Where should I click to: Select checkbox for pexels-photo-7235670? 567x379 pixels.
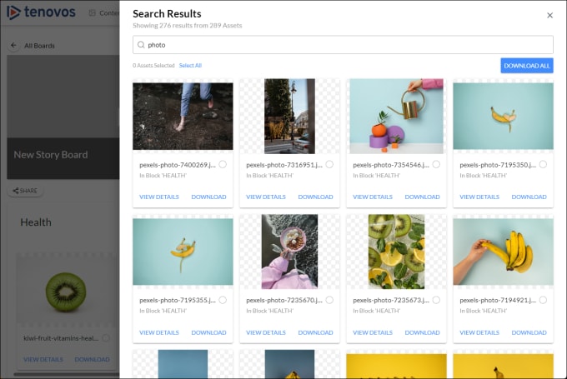(x=329, y=300)
